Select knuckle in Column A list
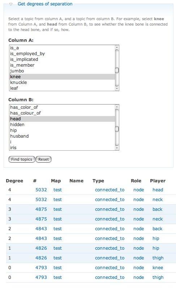Screen dimensions: 176x307 coord(62,83)
